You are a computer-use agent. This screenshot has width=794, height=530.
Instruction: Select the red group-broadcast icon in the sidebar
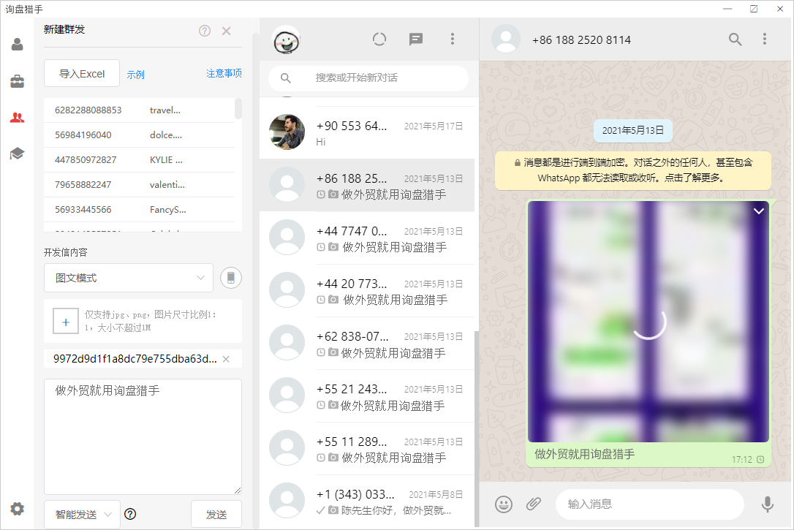18,117
